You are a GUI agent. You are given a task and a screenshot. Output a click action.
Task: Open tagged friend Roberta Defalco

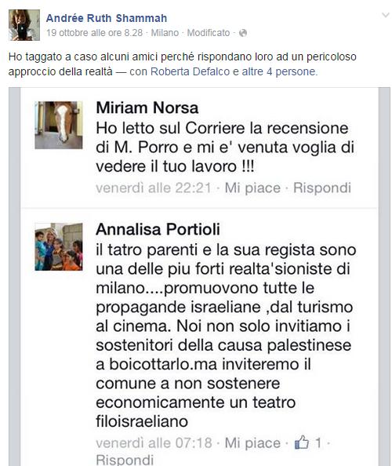[190, 71]
